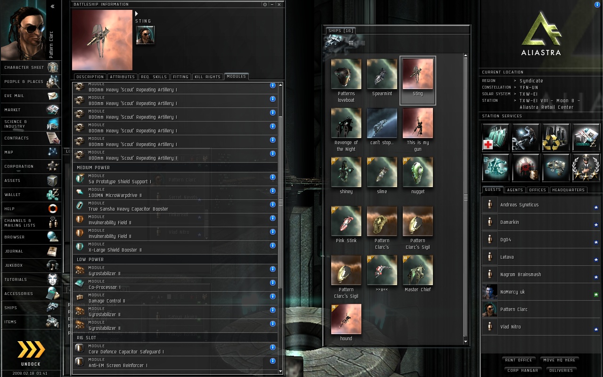Image resolution: width=603 pixels, height=377 pixels.
Task: Open the Req. Skills tab
Action: coord(154,77)
